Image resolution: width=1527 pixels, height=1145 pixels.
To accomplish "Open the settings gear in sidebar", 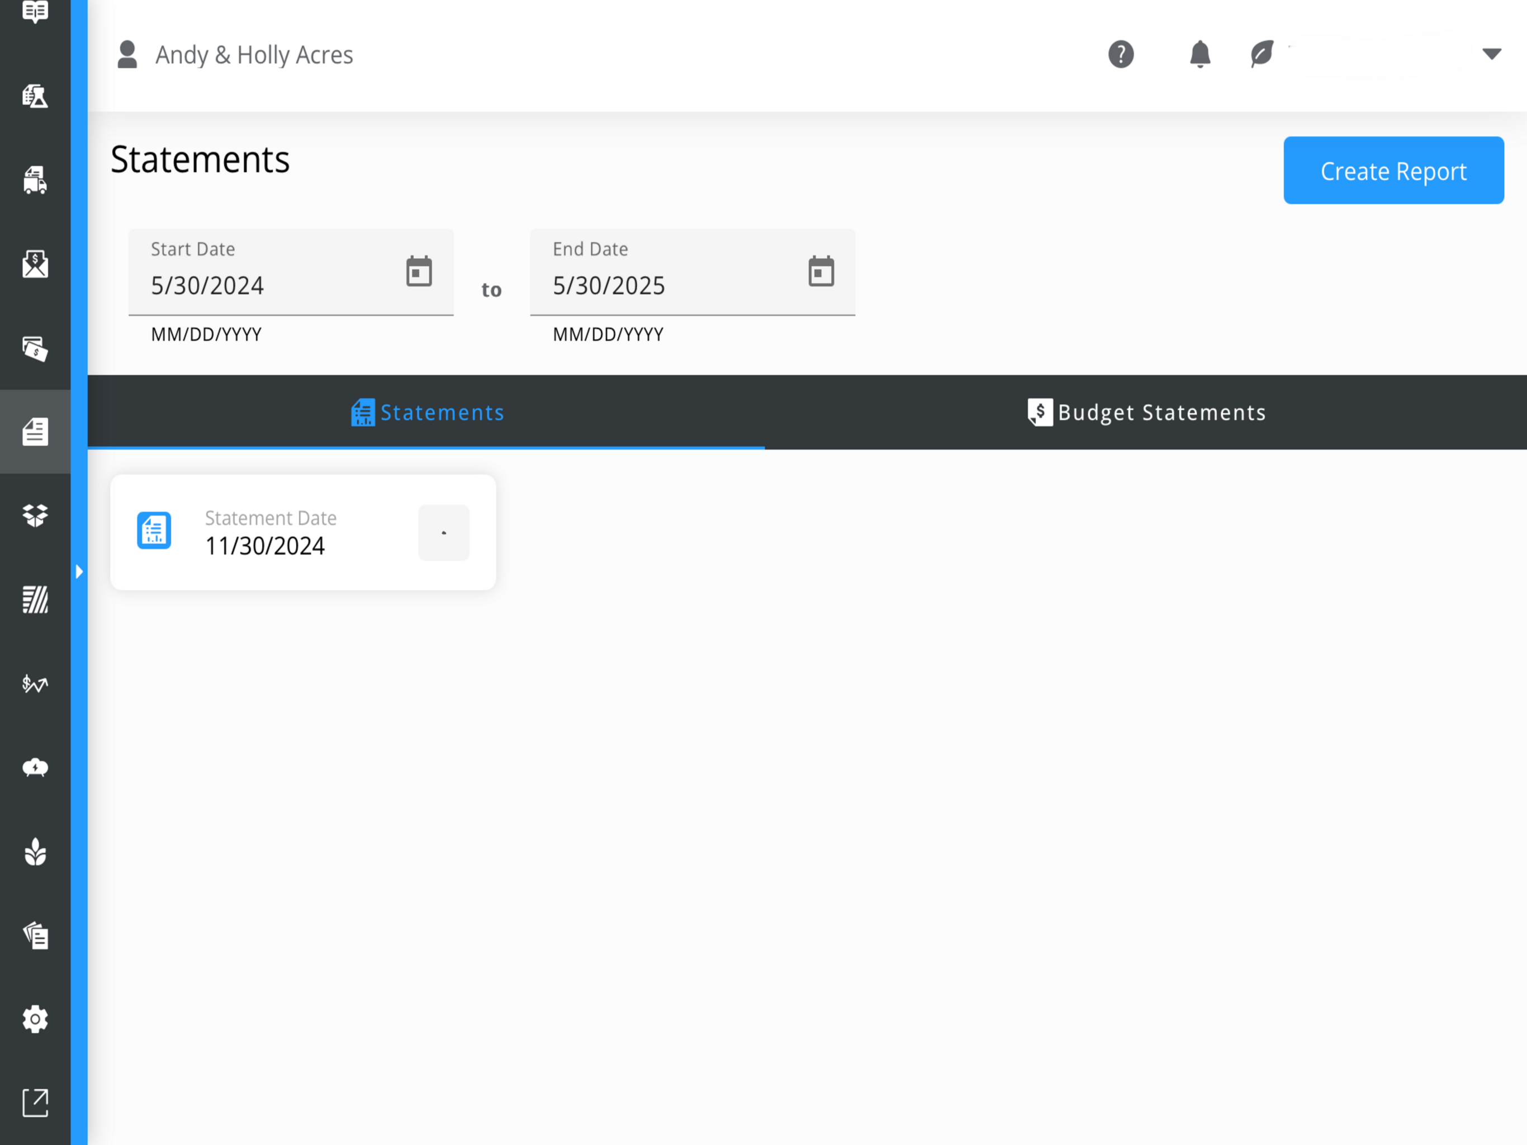I will point(35,1019).
